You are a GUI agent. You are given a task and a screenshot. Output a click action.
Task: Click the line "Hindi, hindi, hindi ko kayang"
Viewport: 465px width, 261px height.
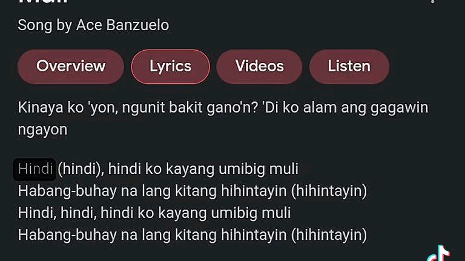[154, 213]
